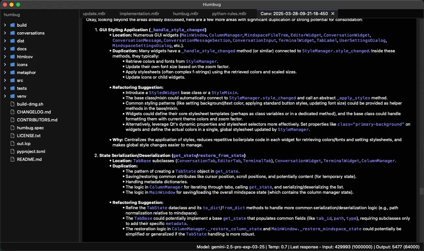Click the build folder icon
The image size is (424, 251).
tap(13, 25)
